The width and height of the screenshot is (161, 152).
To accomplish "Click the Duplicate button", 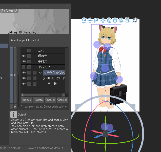I will coord(27,100).
